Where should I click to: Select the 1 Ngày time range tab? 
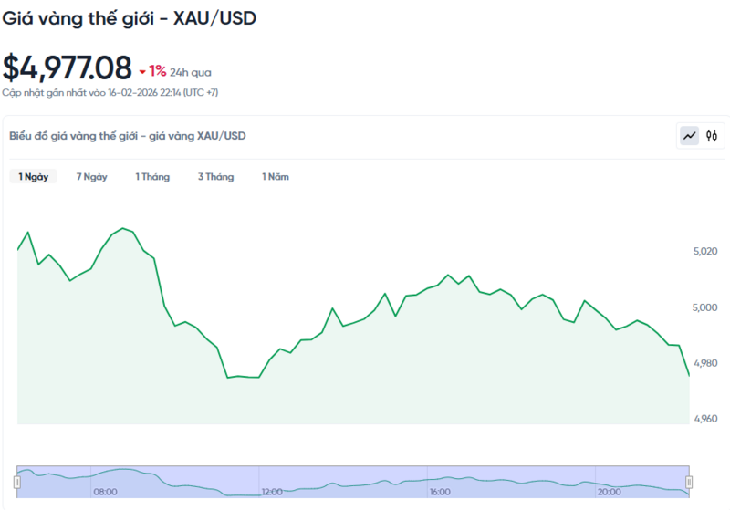[34, 177]
